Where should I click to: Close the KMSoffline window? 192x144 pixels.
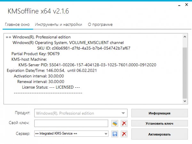tap(187, 5)
